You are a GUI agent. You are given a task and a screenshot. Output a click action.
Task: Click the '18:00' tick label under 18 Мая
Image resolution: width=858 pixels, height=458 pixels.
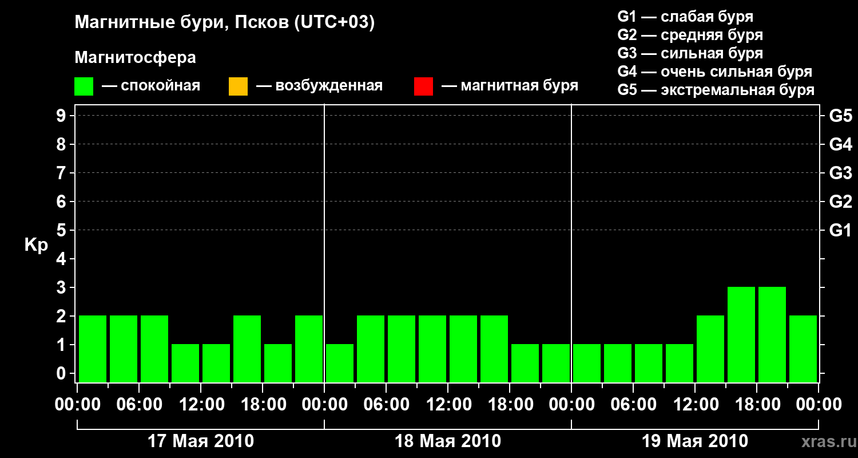pyautogui.click(x=510, y=404)
